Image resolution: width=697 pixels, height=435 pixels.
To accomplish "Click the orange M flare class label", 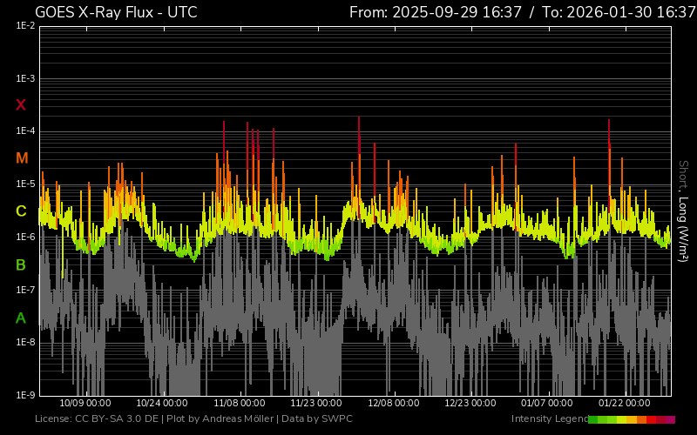I will click(x=22, y=158).
